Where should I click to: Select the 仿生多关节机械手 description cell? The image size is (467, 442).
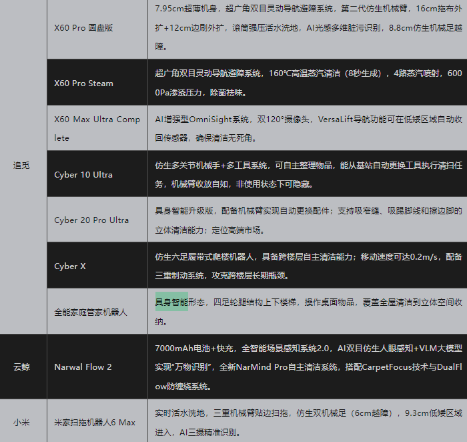pyautogui.click(x=307, y=174)
